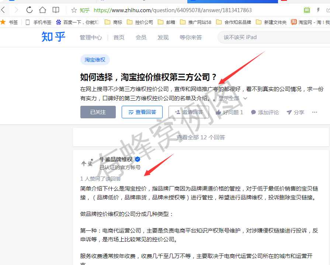Viewport: 330px width, 265px height.
Task: Click the 牛鲨 author avatar
Action: point(87,163)
